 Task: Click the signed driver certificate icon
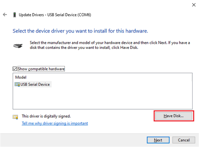[16, 117]
